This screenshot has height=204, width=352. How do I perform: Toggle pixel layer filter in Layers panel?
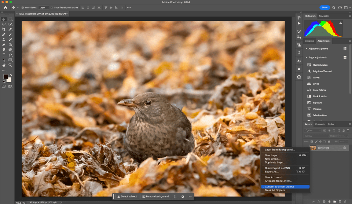coord(324,131)
